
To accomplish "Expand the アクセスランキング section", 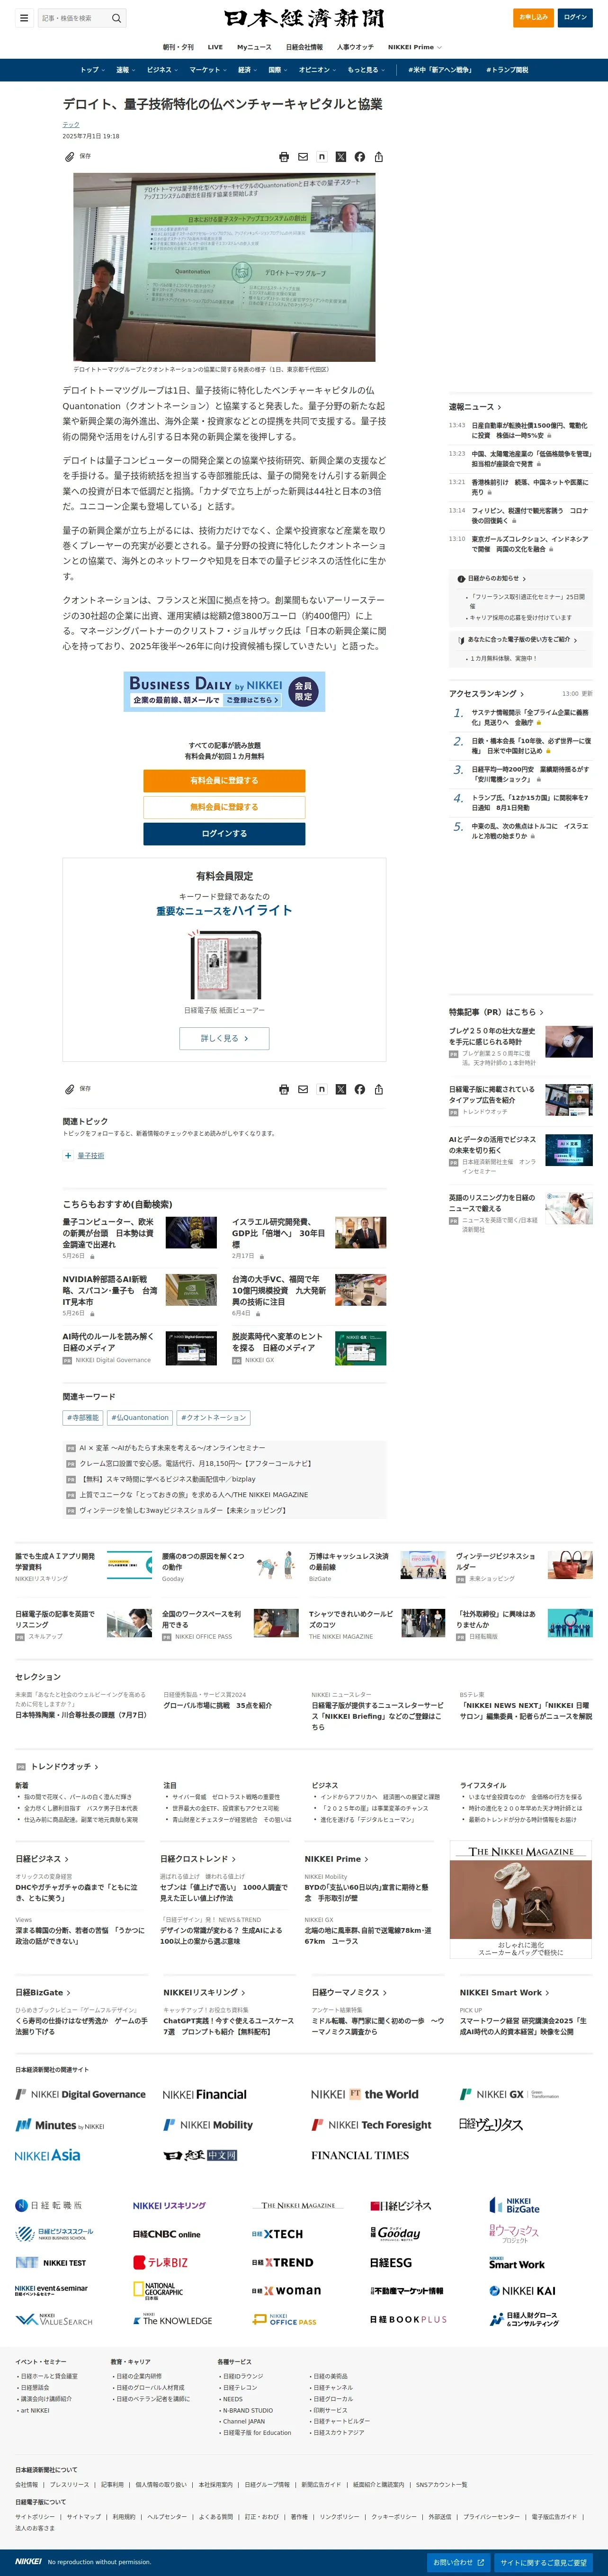I will point(486,693).
